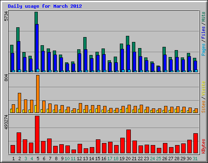Click the green day 10 label

(67, 159)
